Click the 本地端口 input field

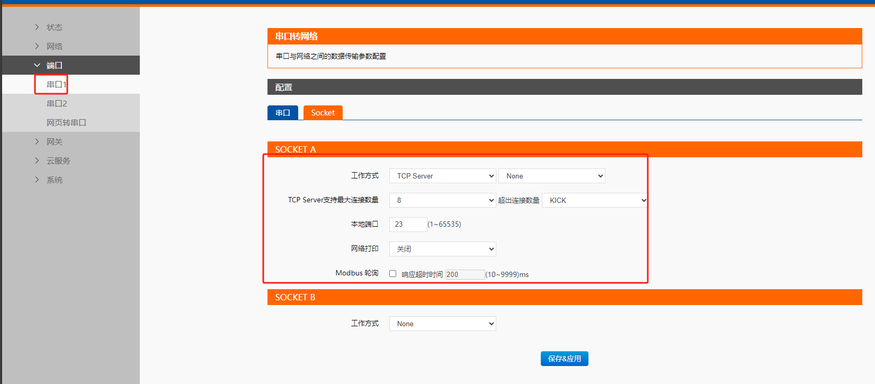(x=408, y=225)
